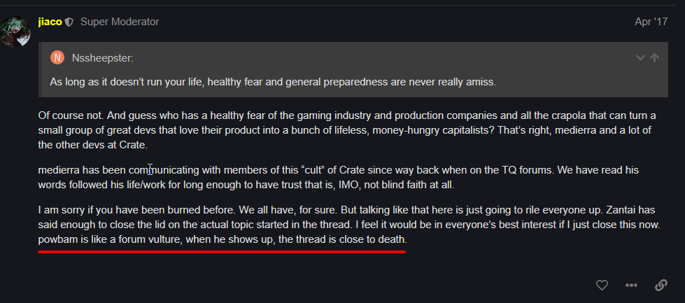Open jiaco's profile avatar image
This screenshot has width=685, height=303.
pos(15,32)
